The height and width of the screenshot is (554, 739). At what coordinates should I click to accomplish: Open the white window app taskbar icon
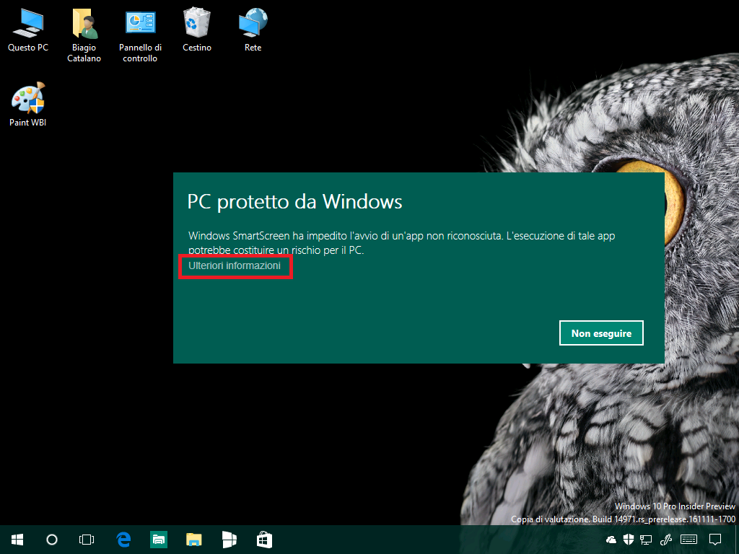[229, 540]
